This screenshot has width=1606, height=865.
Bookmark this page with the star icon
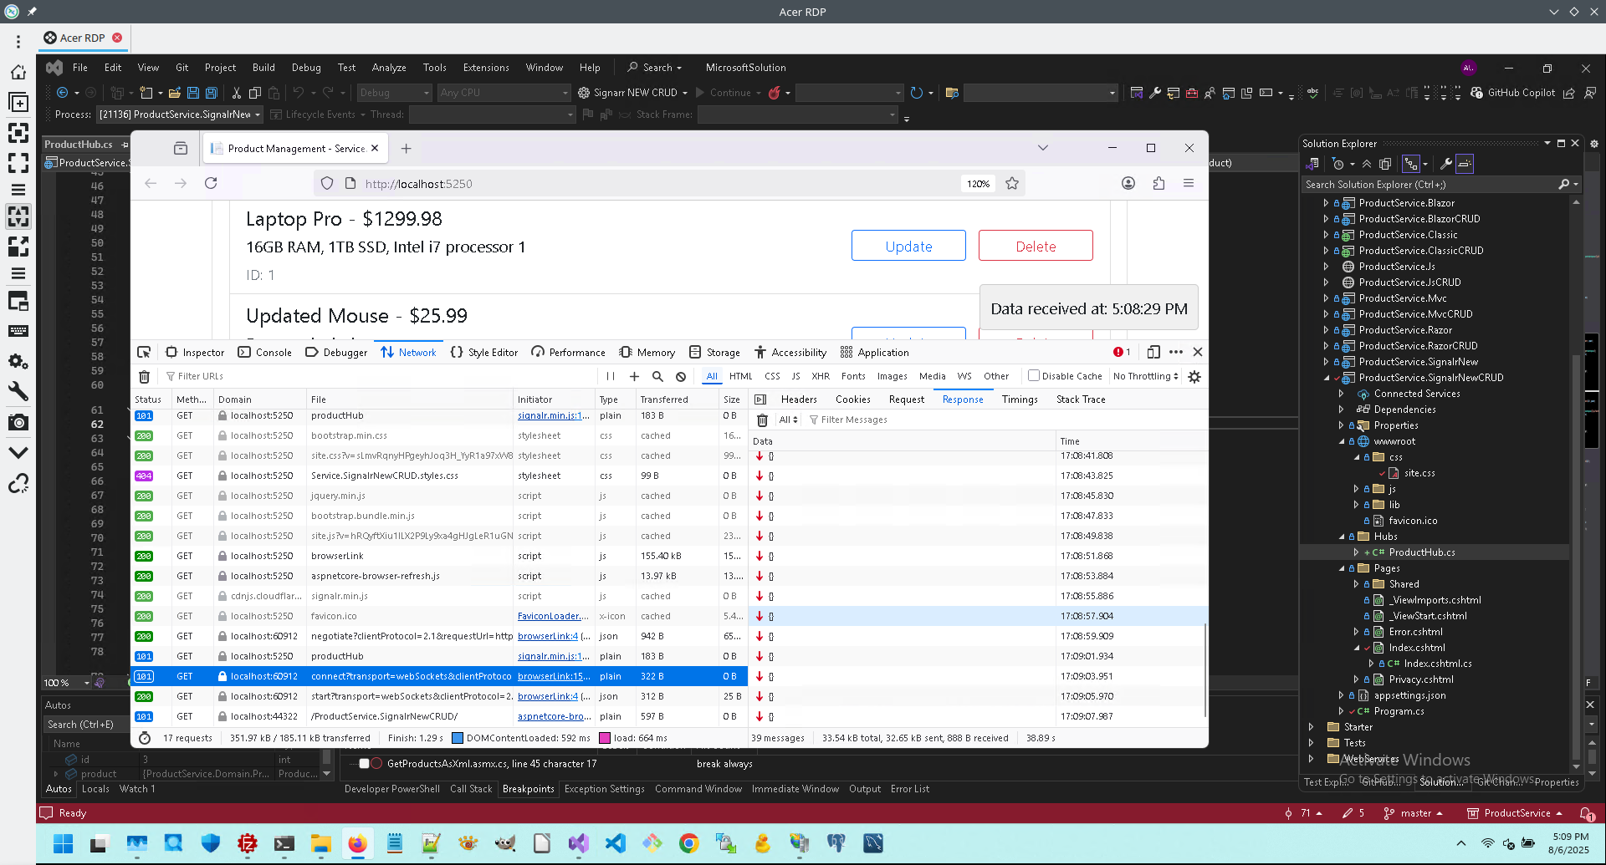pos(1012,183)
